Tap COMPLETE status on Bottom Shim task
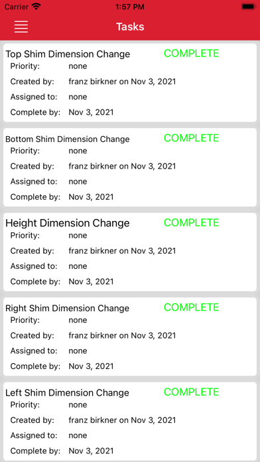The image size is (260, 462). coord(192,138)
